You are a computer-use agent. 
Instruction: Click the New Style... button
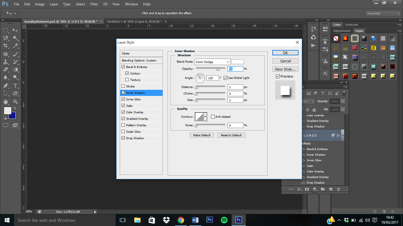285,69
